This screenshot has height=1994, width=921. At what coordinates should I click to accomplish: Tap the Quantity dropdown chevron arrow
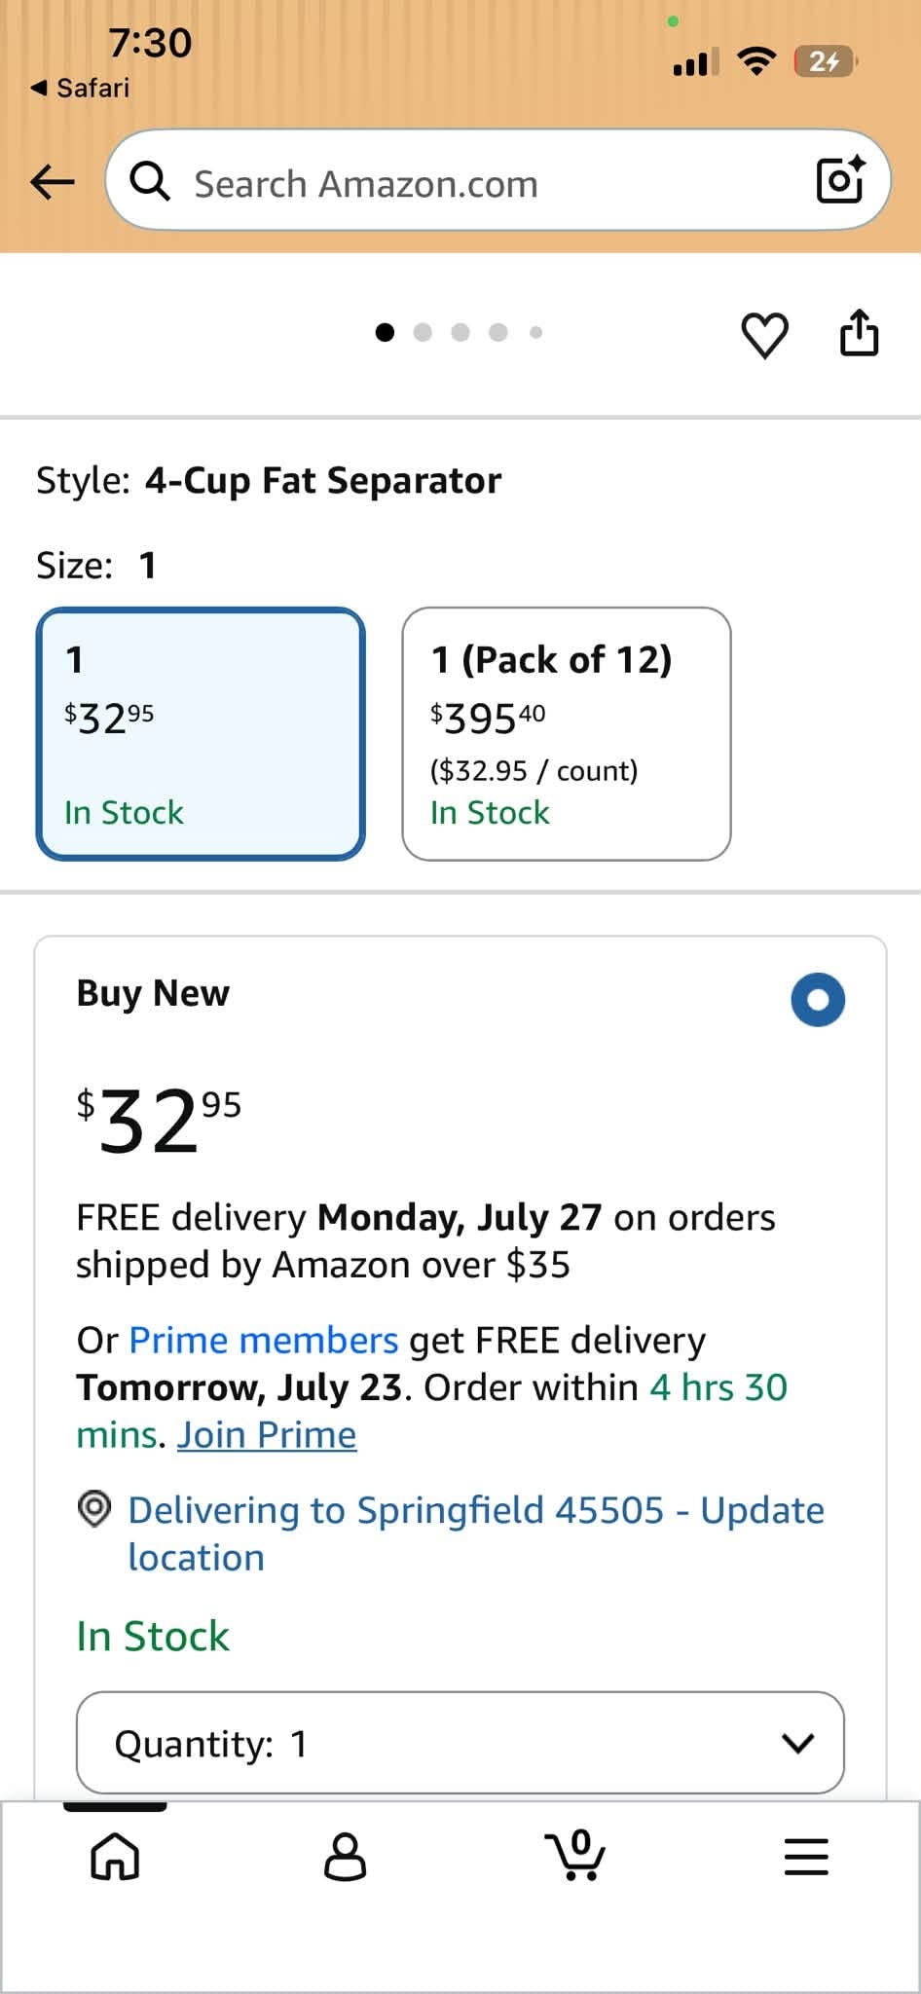pos(798,1743)
